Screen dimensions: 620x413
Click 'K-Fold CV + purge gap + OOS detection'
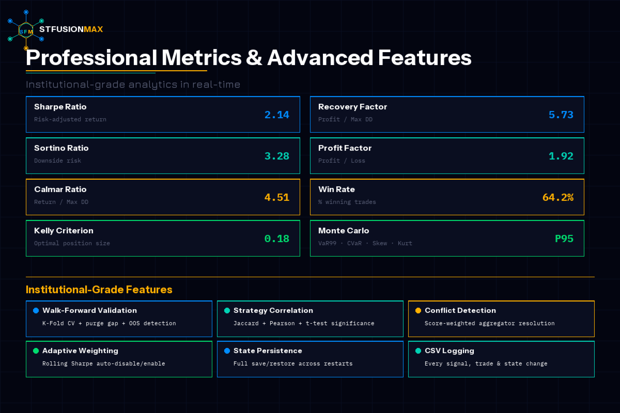tap(109, 323)
